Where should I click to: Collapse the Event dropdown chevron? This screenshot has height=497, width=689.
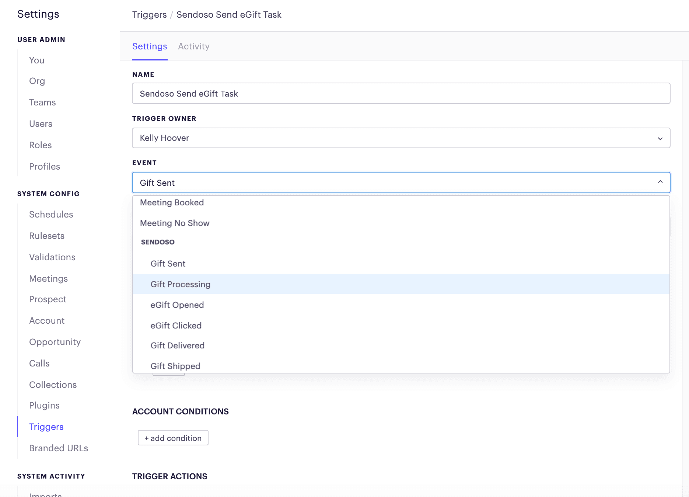[660, 182]
